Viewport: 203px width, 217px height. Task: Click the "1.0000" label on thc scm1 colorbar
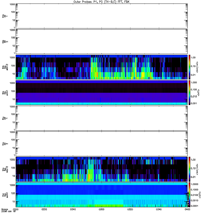[x=194, y=184]
